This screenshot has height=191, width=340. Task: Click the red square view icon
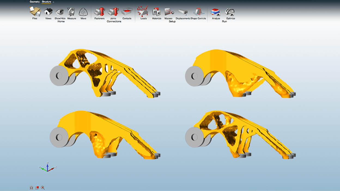(37, 187)
